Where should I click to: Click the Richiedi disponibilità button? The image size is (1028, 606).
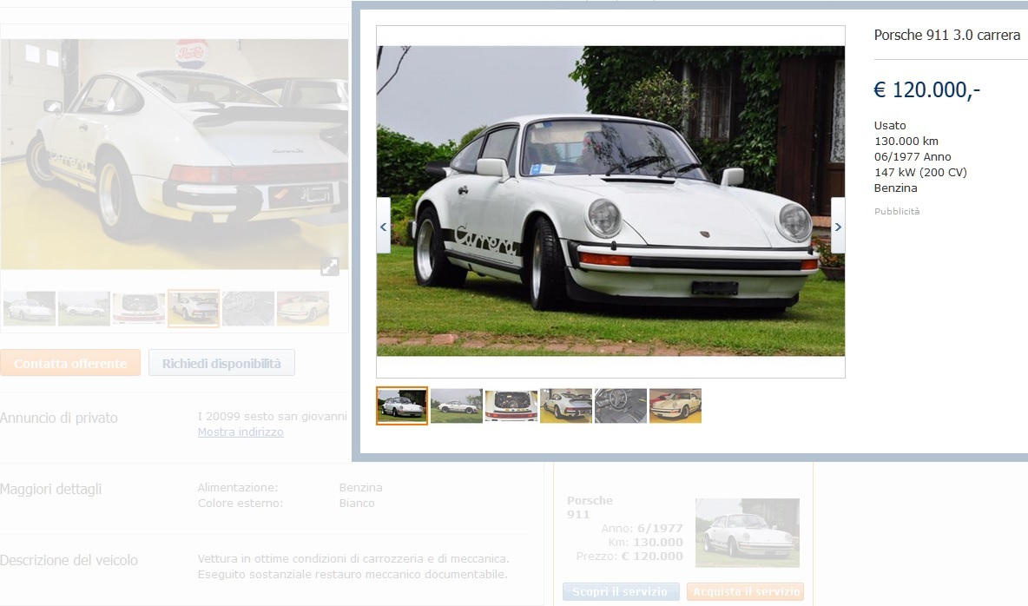pos(221,363)
